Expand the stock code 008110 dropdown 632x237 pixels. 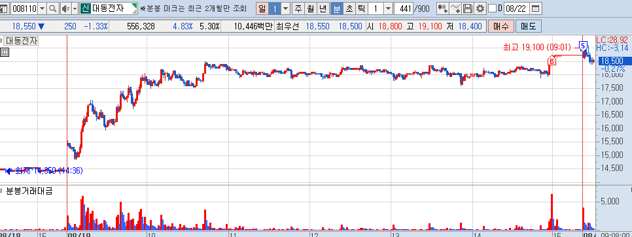click(x=42, y=8)
